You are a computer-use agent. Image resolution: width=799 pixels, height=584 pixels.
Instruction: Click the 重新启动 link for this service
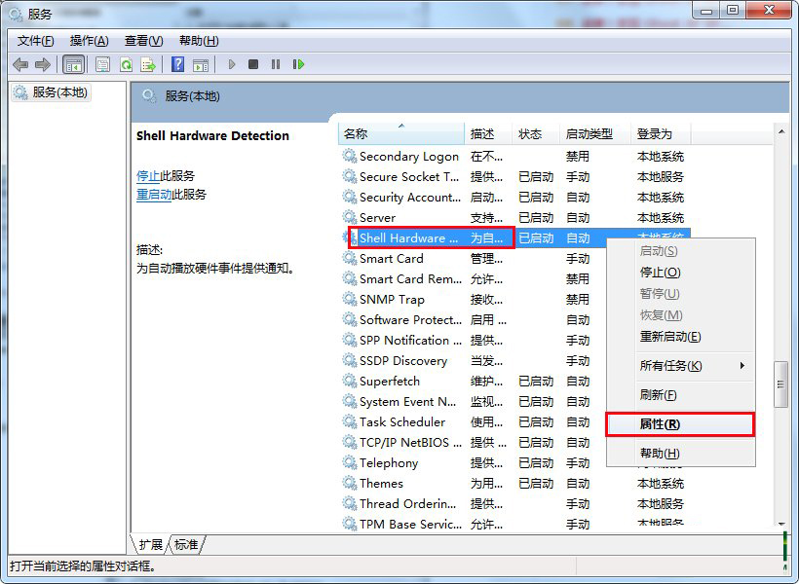154,195
